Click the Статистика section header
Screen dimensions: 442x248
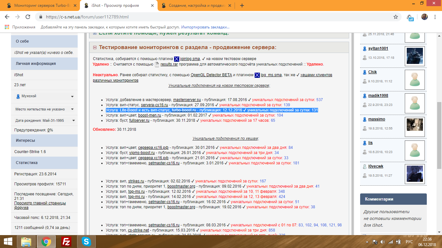coord(44,163)
